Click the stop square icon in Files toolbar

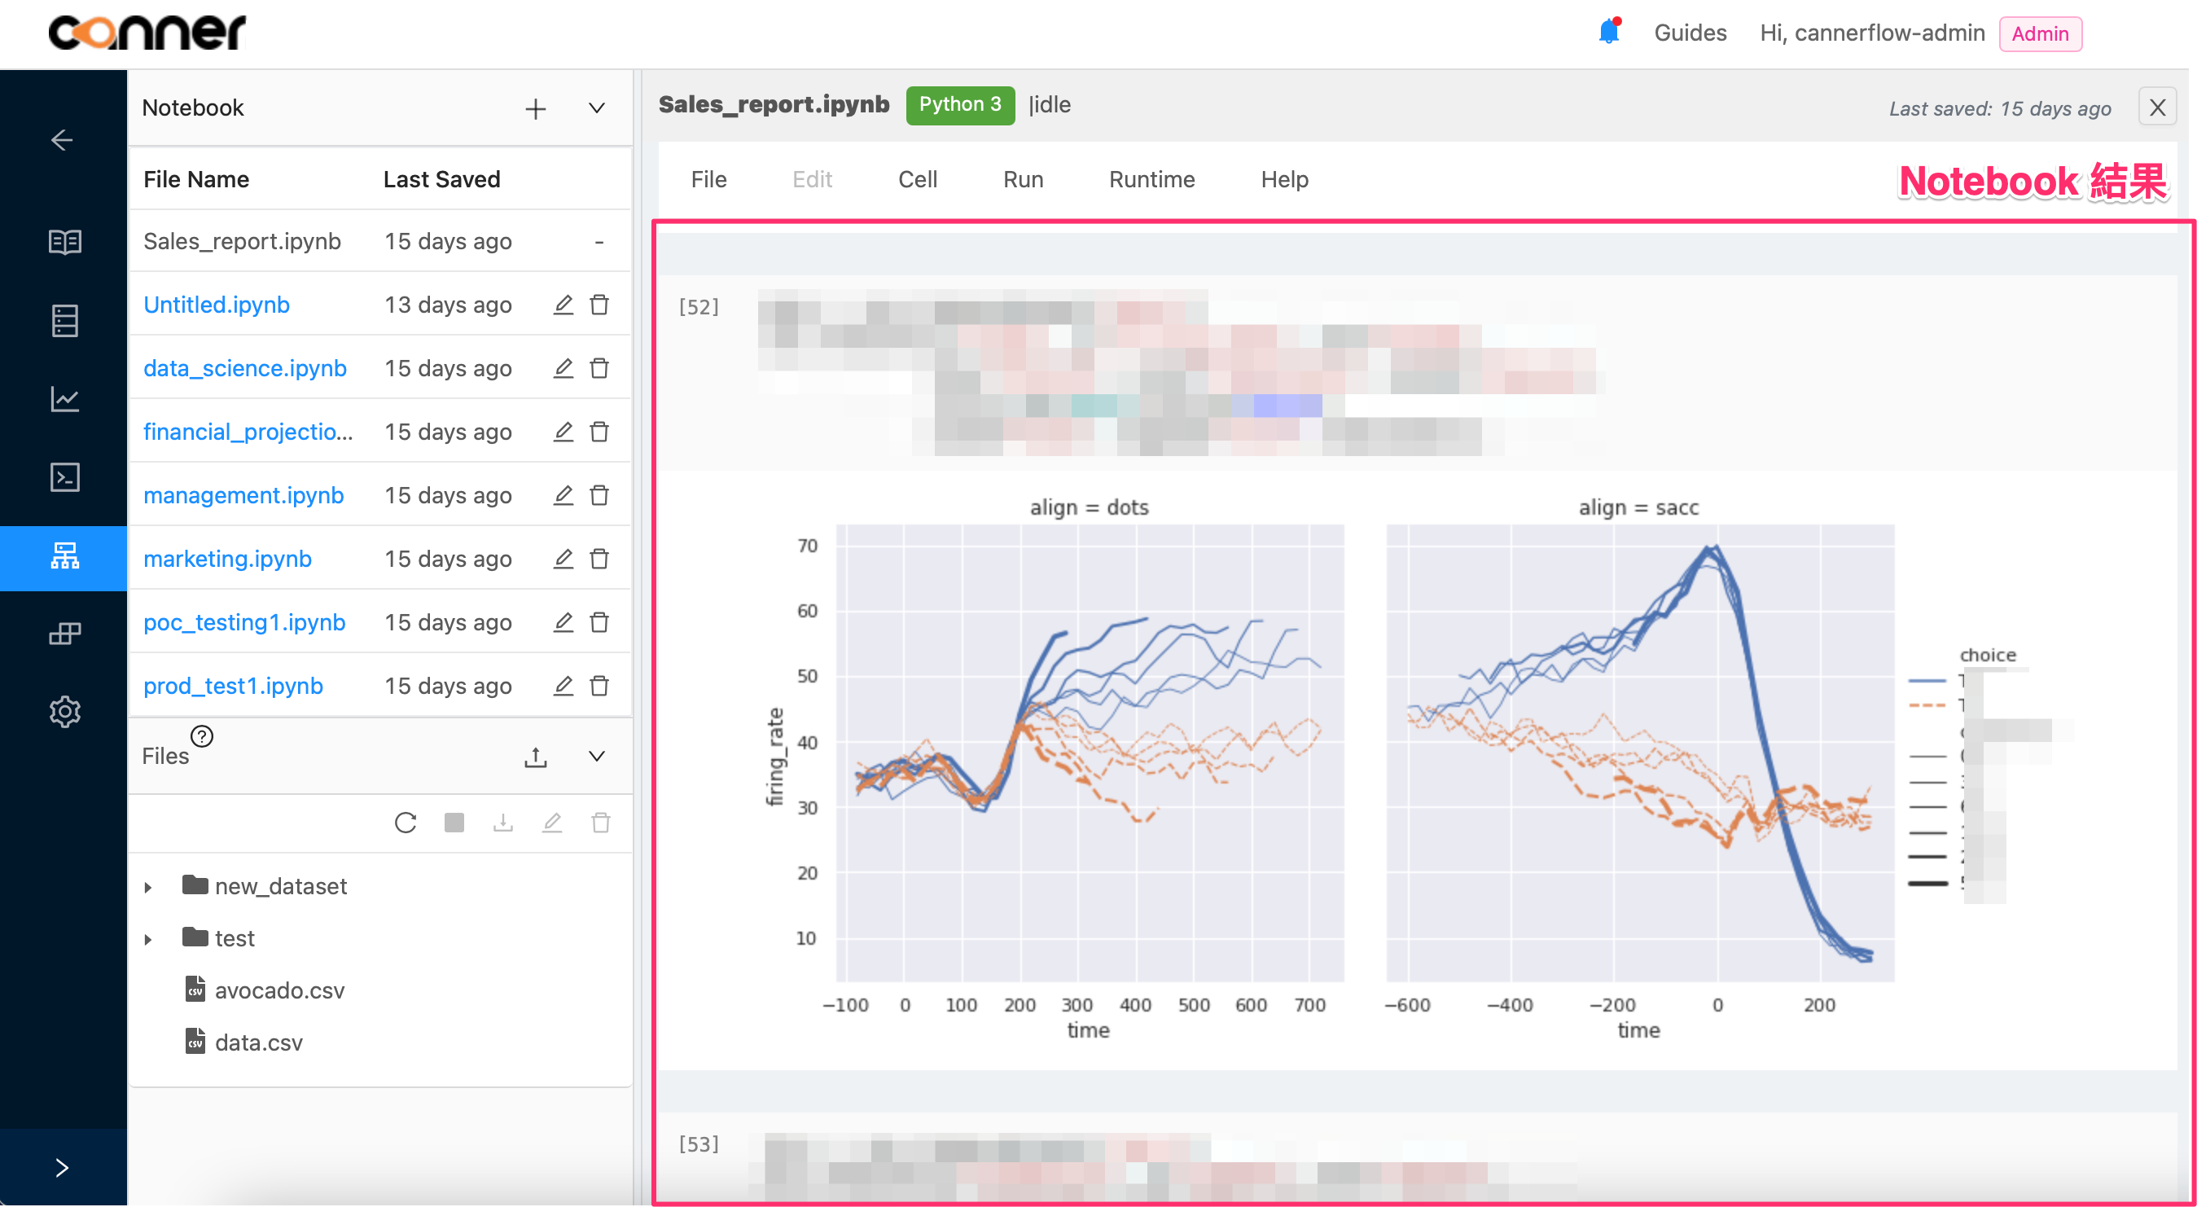tap(454, 823)
